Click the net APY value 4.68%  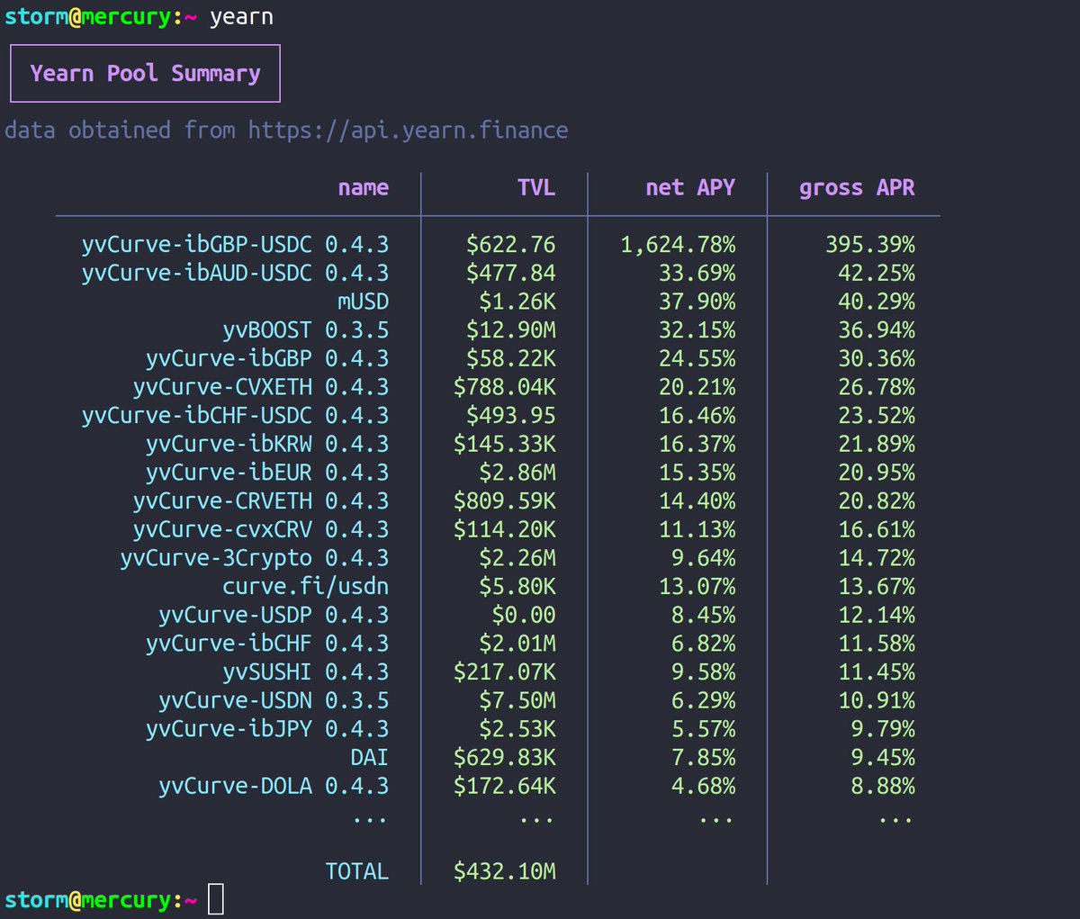[704, 786]
